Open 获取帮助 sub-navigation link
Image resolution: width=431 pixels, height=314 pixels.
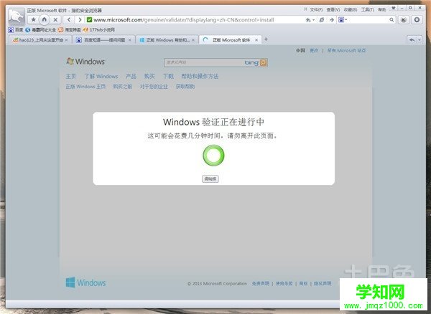tap(185, 87)
